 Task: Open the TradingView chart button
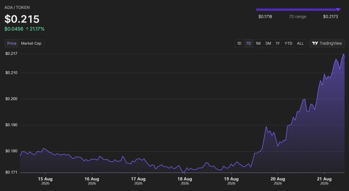[x=327, y=44]
